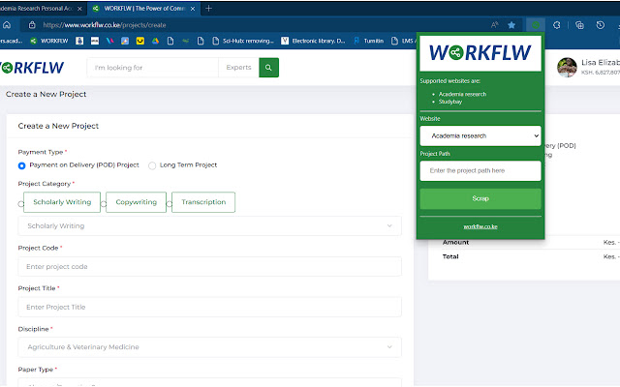
Task: Click the browser Home icon
Action: [7, 25]
